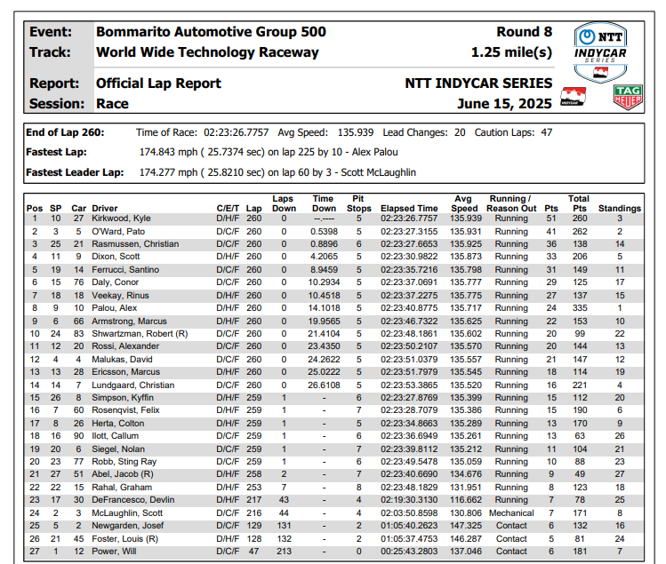Click the date June 15, 2025
The width and height of the screenshot is (666, 564).
point(504,104)
